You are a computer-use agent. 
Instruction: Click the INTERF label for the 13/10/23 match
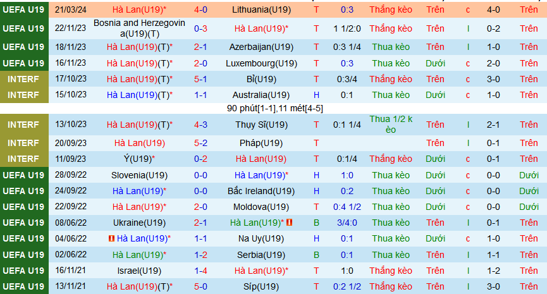point(24,125)
